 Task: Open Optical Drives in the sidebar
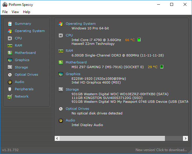[x=26, y=75]
